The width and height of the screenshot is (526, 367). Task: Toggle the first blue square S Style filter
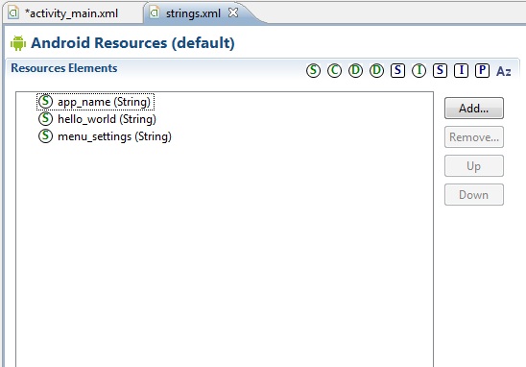(x=397, y=70)
